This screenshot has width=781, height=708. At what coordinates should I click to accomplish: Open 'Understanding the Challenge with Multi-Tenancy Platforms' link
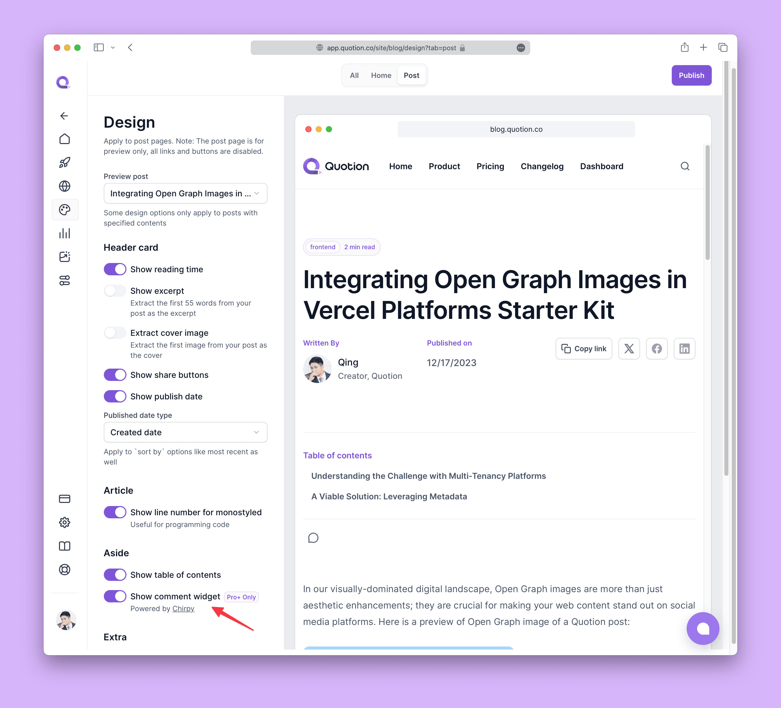click(428, 476)
